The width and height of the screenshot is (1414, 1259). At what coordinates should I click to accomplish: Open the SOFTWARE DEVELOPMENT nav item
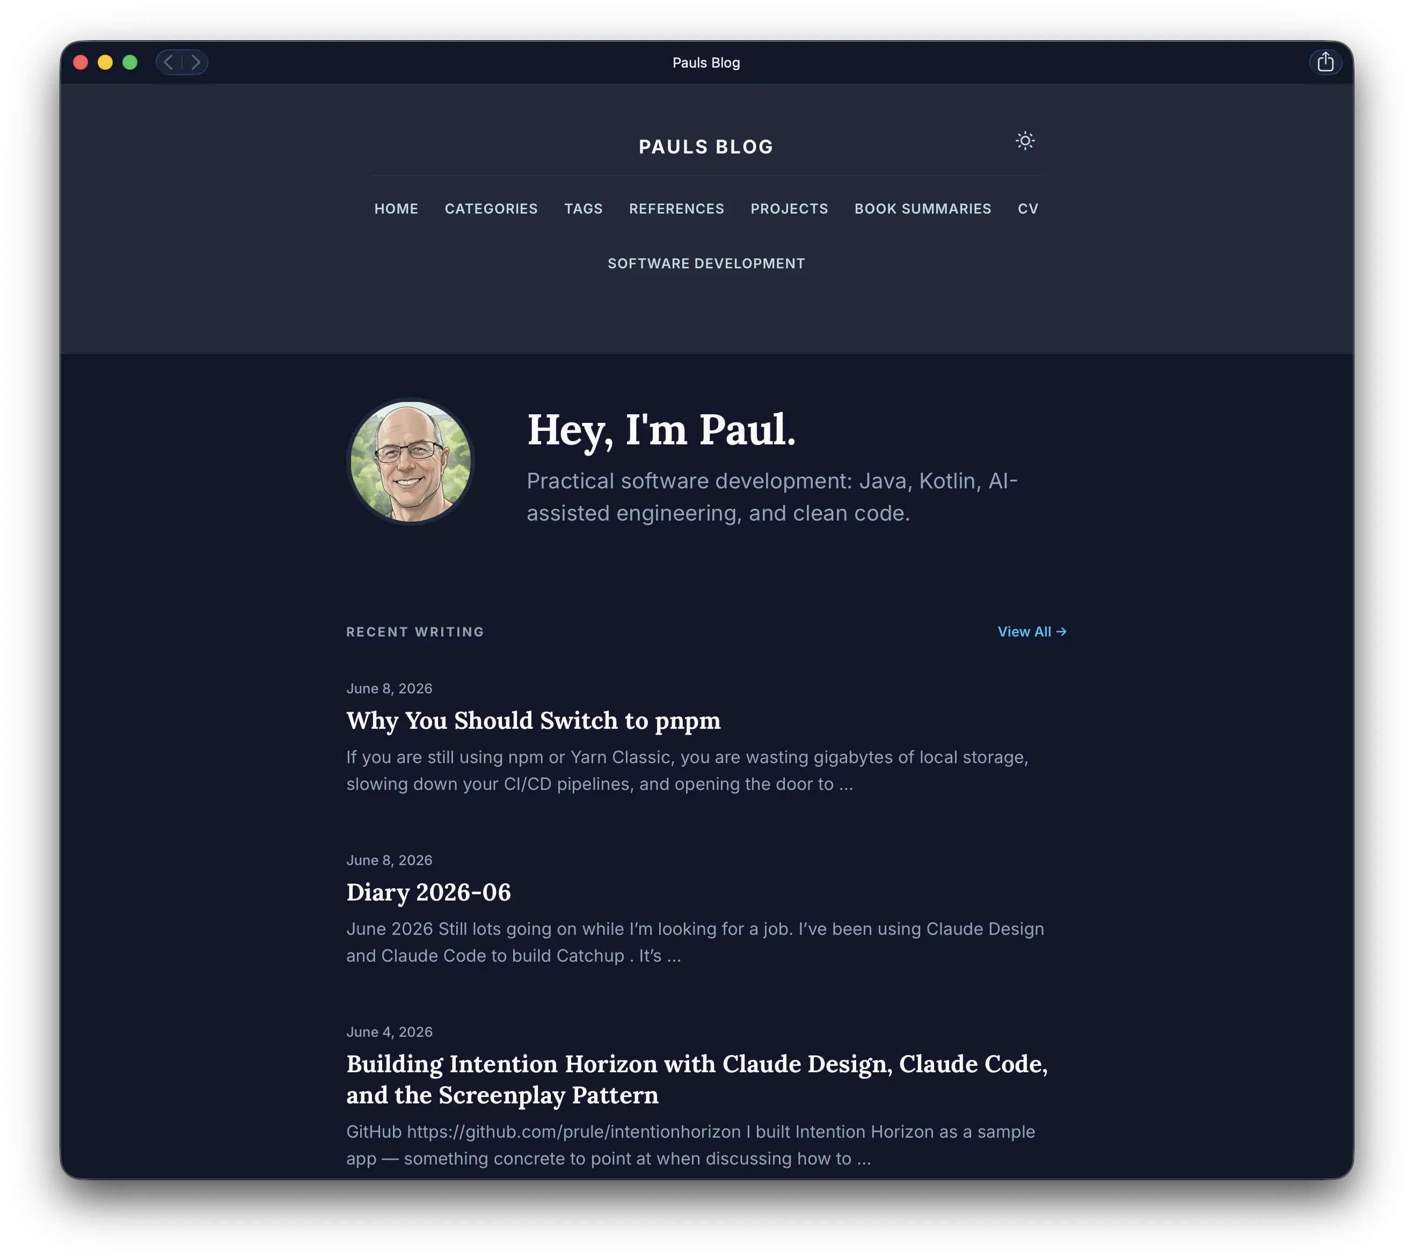click(706, 263)
